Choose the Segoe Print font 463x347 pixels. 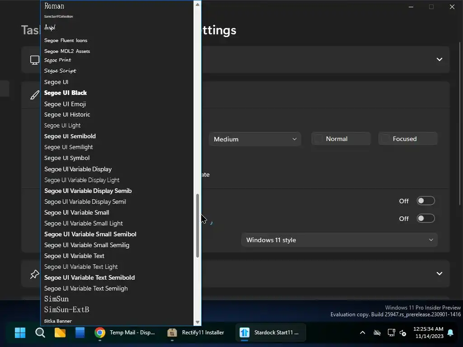pyautogui.click(x=117, y=60)
